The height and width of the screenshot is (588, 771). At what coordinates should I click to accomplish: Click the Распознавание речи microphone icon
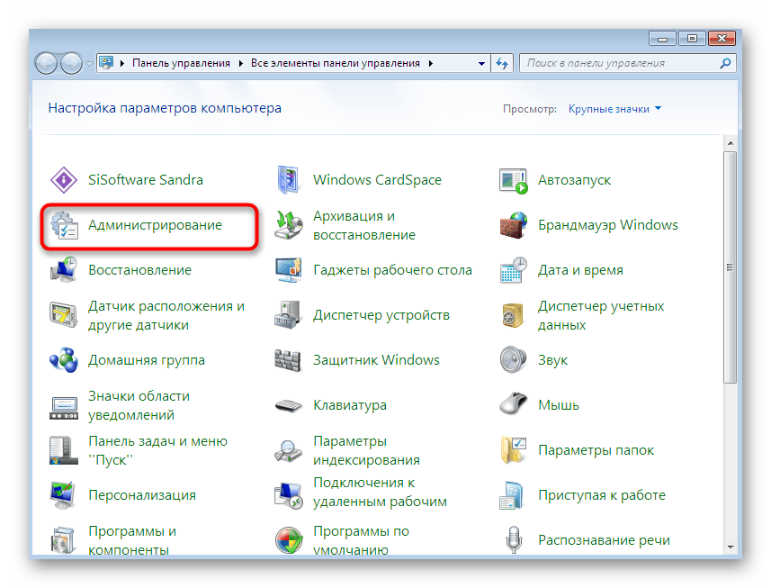(514, 539)
